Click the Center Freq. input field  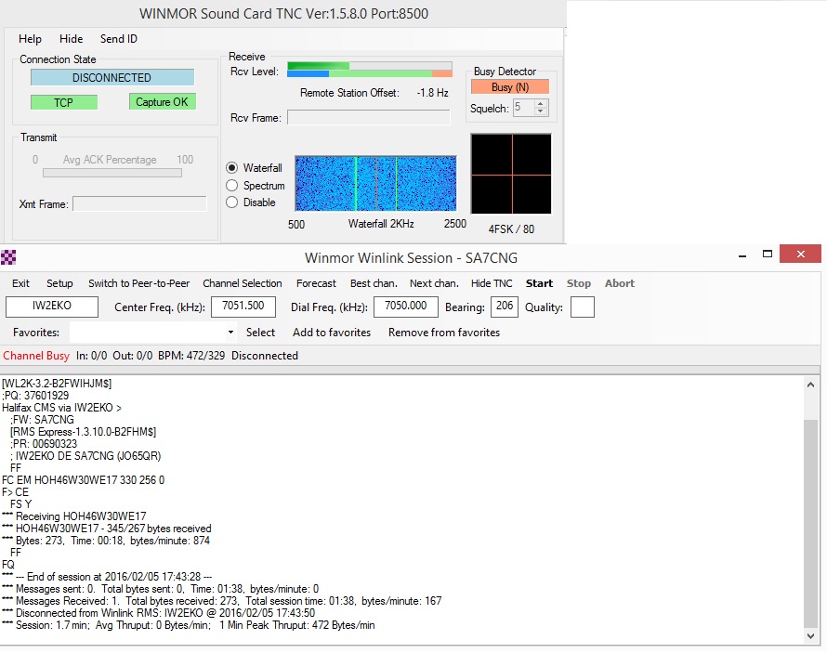click(243, 307)
